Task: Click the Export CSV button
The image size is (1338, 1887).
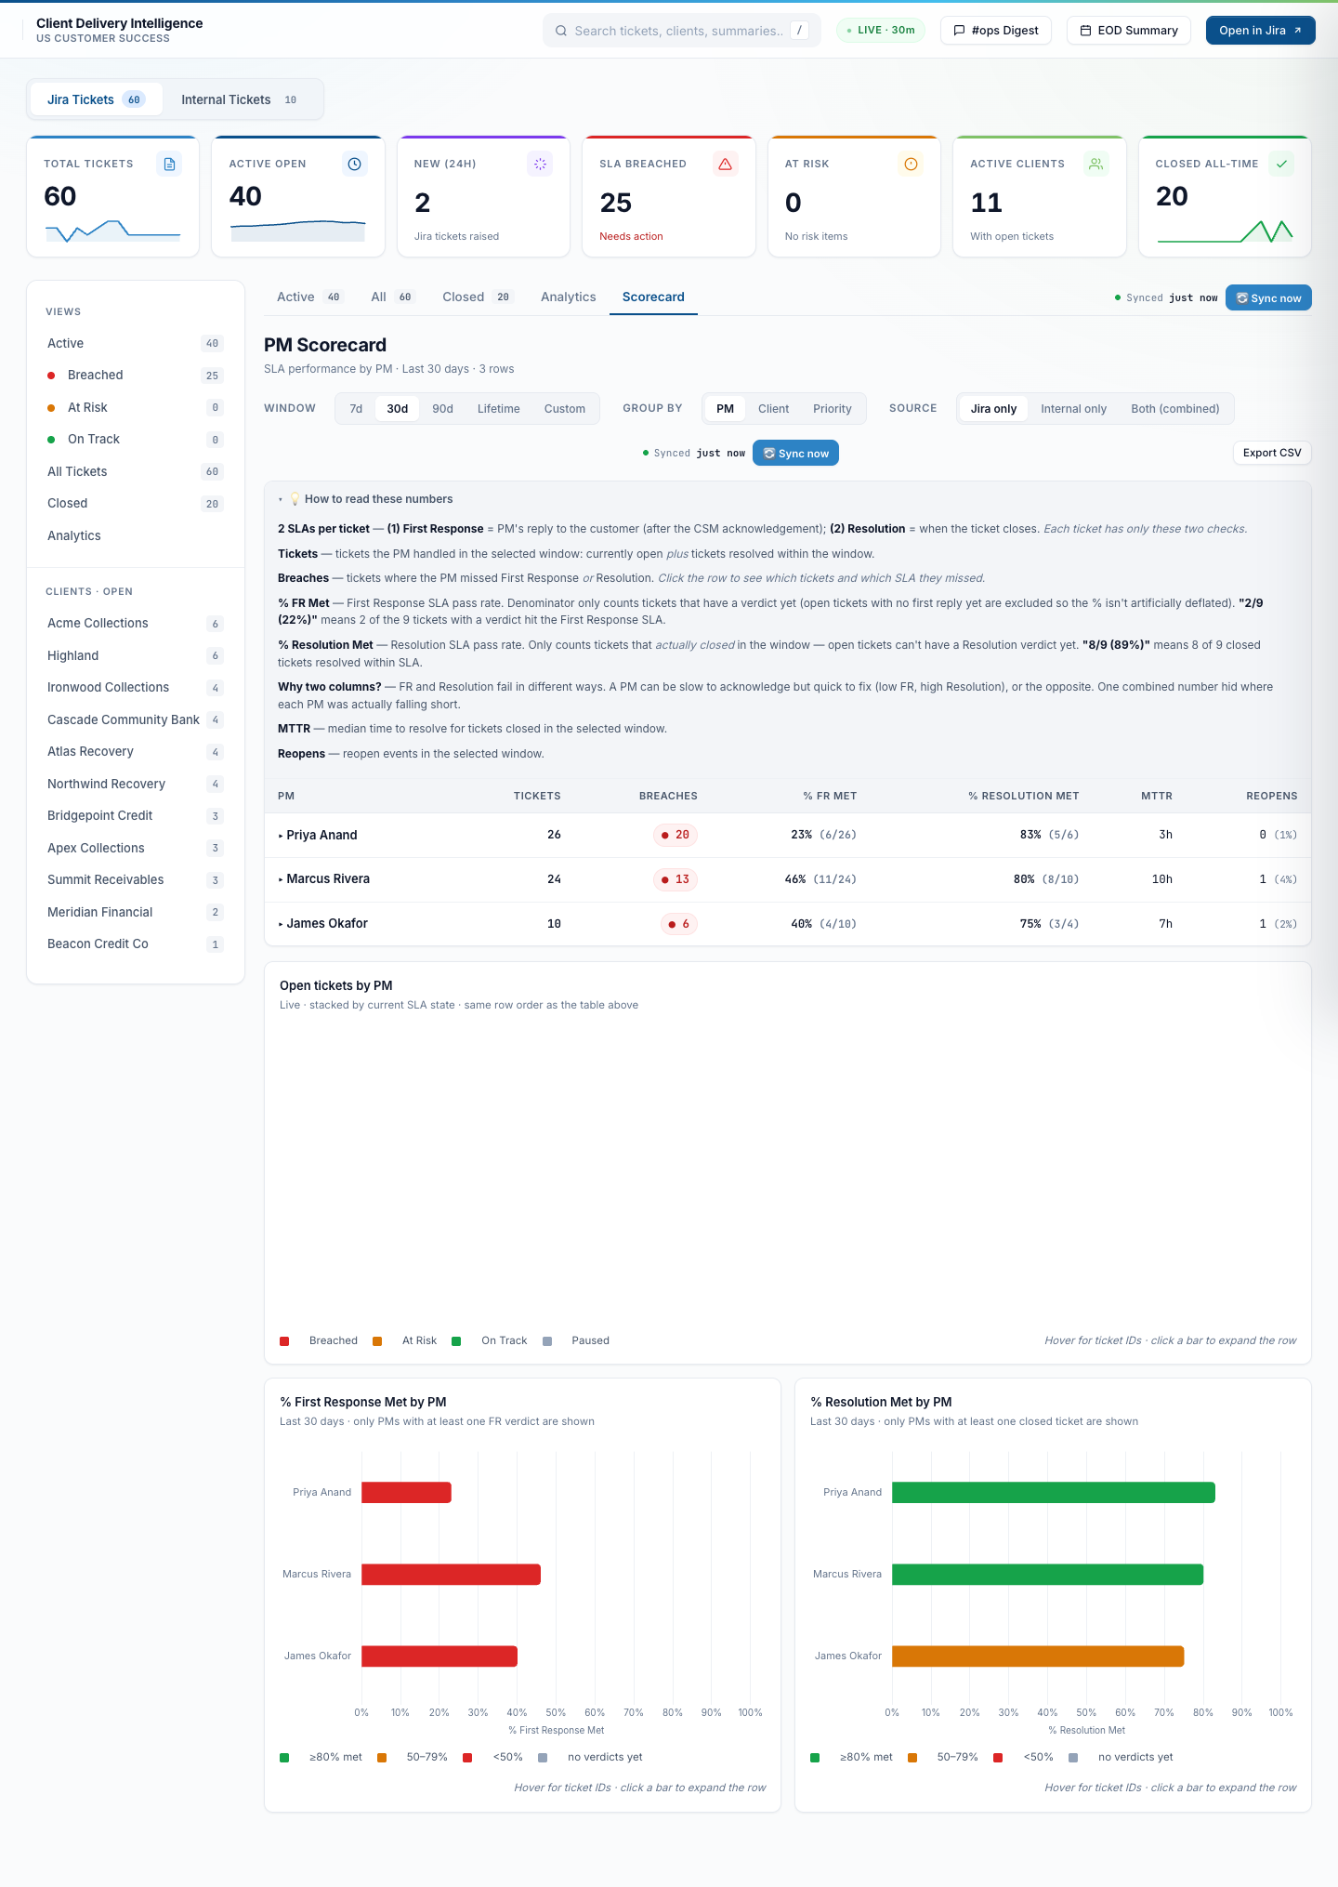Action: [x=1271, y=453]
